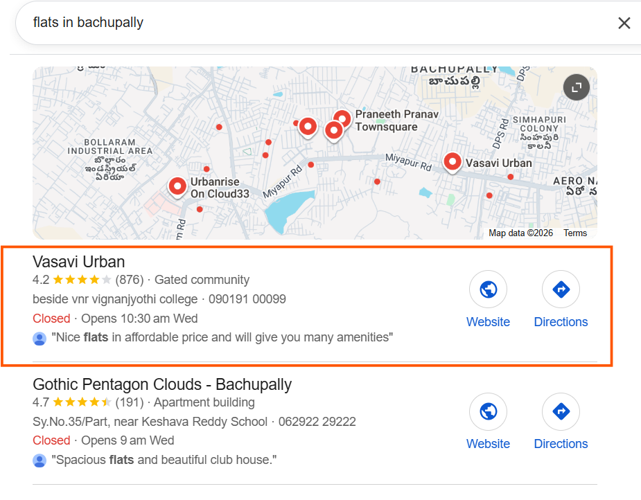The height and width of the screenshot is (500, 641).
Task: Click the Urbanrise On Cloud33 map pin
Action: pyautogui.click(x=178, y=186)
